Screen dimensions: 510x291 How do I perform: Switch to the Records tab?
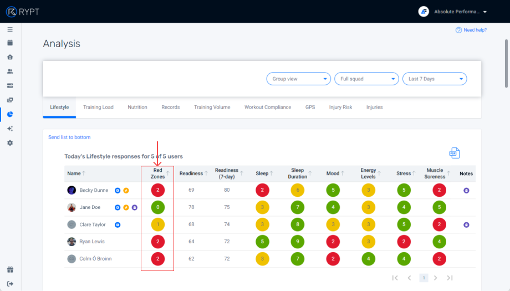coord(170,107)
